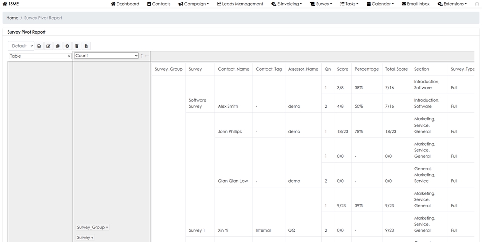The image size is (482, 242).
Task: Expand the Survey attribute filter
Action: pos(85,237)
